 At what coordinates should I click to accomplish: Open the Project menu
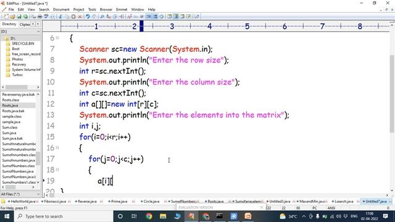click(x=78, y=10)
